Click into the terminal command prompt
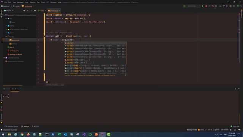 (8, 96)
